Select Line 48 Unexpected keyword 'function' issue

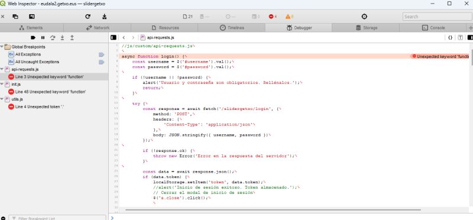pyautogui.click(x=54, y=92)
